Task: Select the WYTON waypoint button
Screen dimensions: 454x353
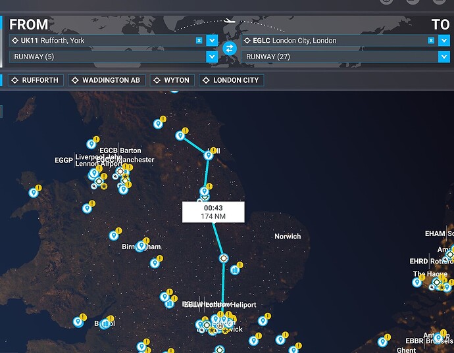Action: click(x=172, y=80)
